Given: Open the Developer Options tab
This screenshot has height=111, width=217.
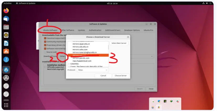Looking at the screenshot, I should point(132,30).
